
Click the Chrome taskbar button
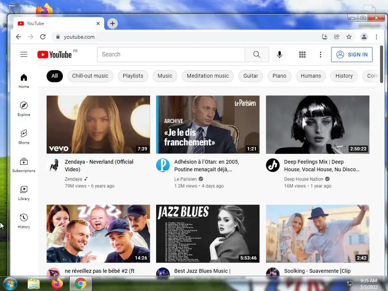(x=81, y=283)
